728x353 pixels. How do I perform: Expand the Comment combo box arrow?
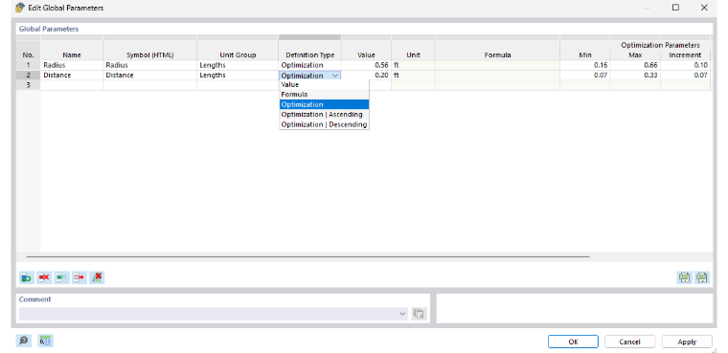(x=402, y=314)
